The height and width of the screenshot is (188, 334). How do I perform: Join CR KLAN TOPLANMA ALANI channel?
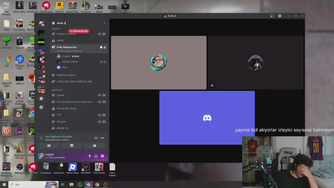pos(79,81)
